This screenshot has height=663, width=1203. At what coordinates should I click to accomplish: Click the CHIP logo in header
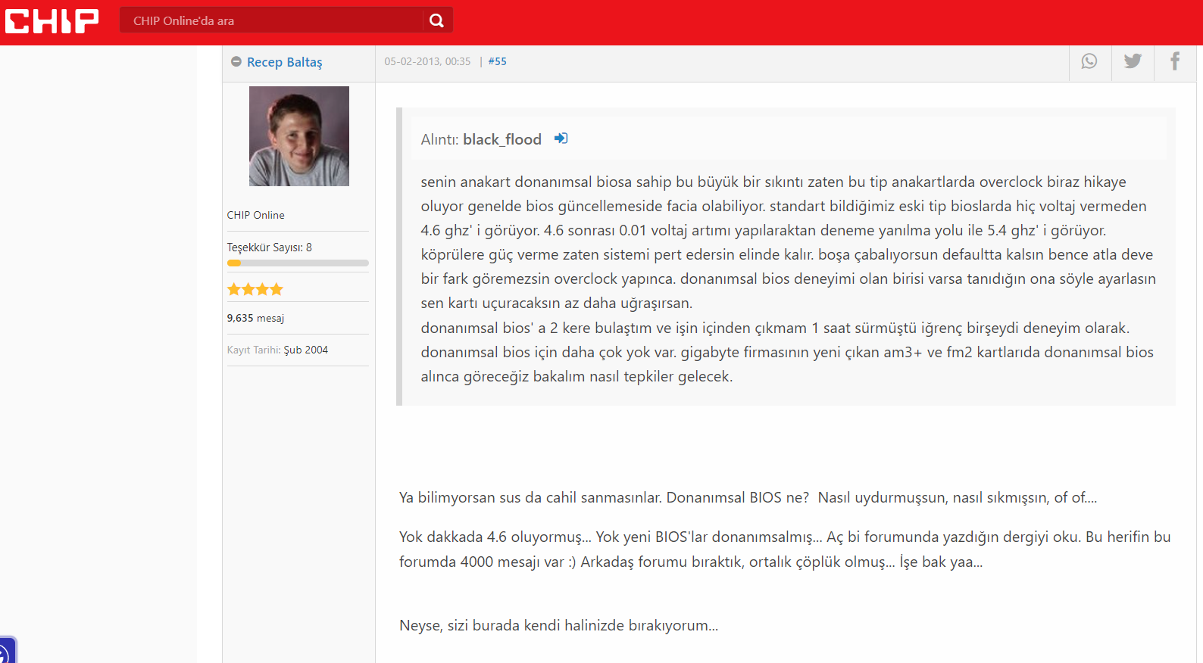52,21
